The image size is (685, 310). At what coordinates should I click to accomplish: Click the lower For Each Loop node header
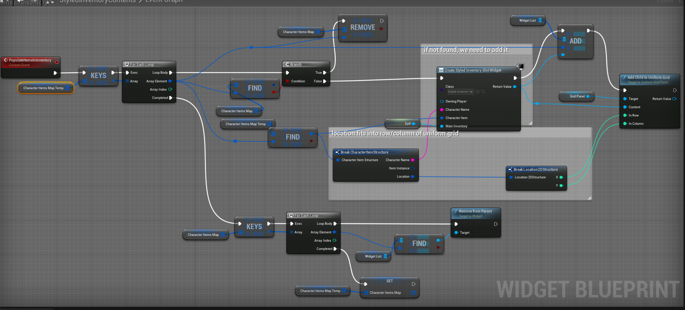pos(313,215)
